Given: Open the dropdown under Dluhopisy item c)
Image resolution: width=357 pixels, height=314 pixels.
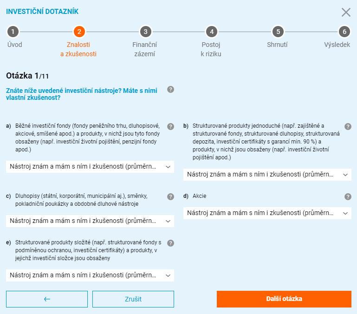Looking at the screenshot, I should tap(90, 221).
